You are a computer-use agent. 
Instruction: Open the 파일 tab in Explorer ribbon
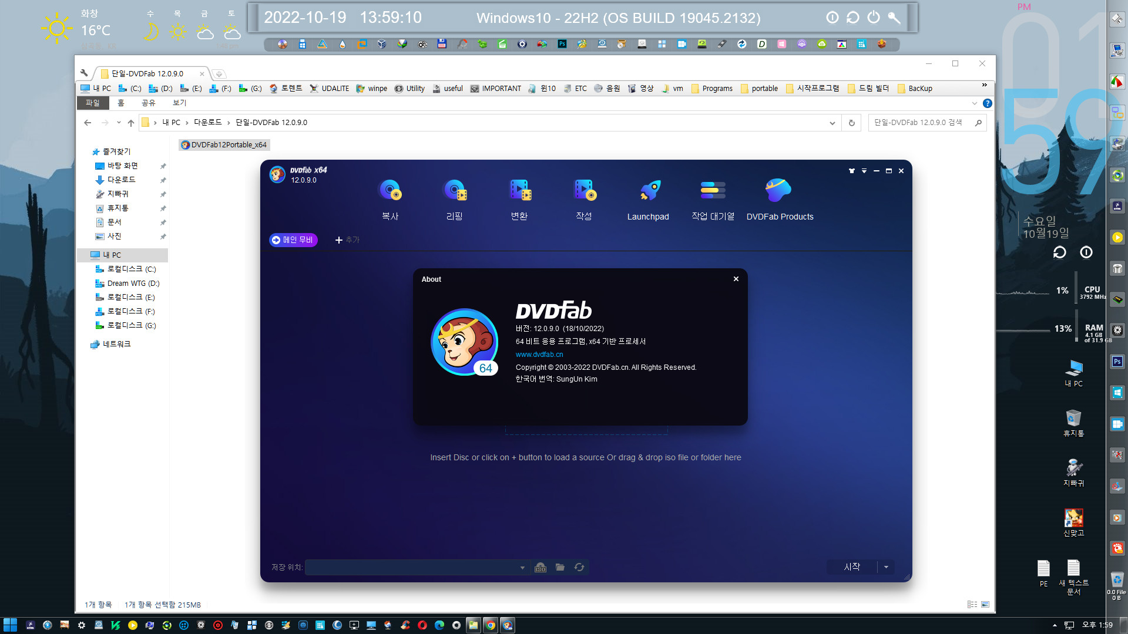tap(93, 103)
